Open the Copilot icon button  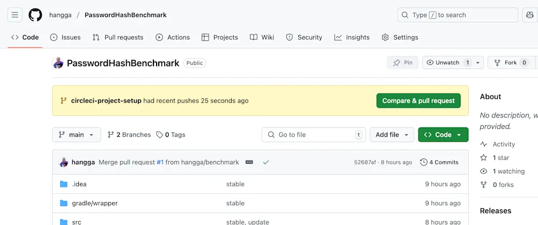pos(530,15)
